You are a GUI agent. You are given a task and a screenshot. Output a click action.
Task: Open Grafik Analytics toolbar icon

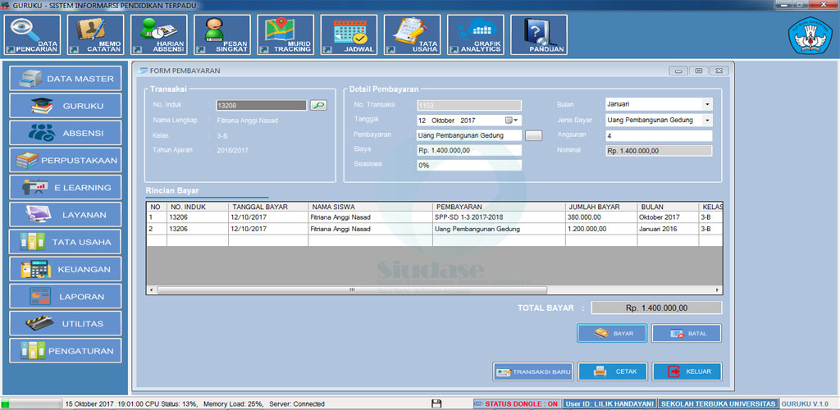(x=476, y=34)
